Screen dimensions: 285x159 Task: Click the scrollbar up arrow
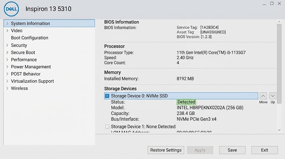[279, 22]
